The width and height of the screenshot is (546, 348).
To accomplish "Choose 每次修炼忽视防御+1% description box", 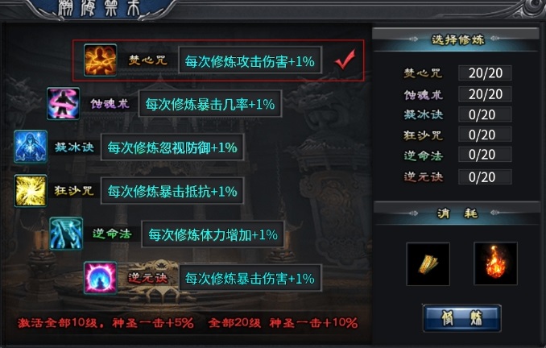I will (x=172, y=147).
